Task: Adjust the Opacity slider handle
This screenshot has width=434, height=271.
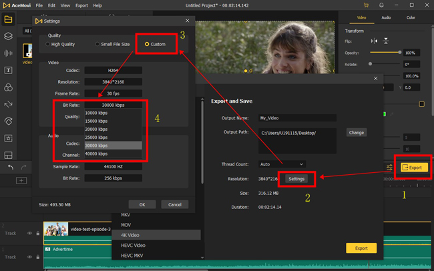Action: [x=400, y=52]
